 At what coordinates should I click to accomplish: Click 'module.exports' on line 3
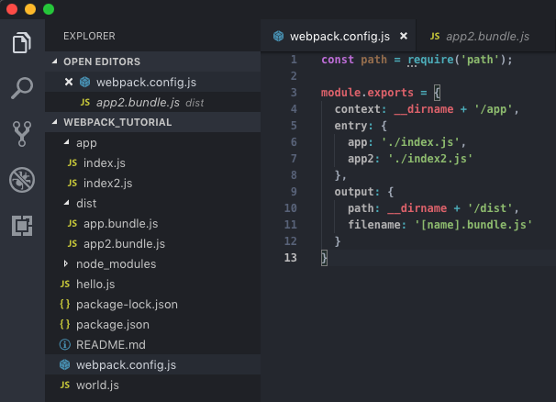[367, 93]
